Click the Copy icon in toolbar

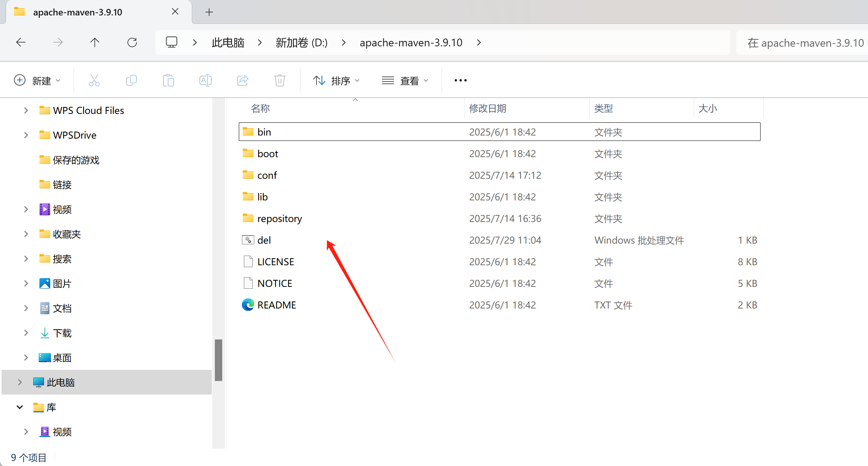(131, 80)
